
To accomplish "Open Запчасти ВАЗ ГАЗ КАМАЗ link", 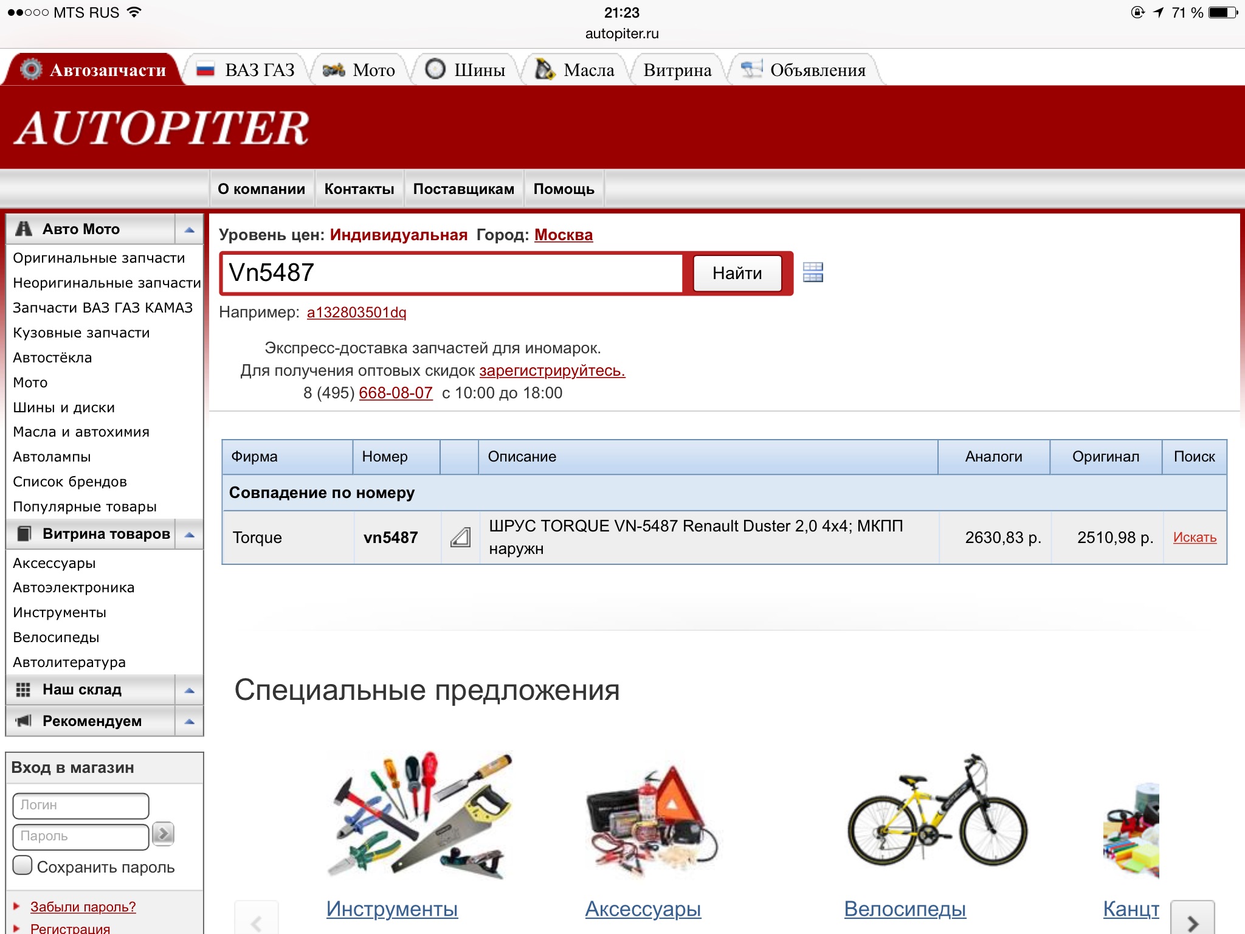I will 103,308.
